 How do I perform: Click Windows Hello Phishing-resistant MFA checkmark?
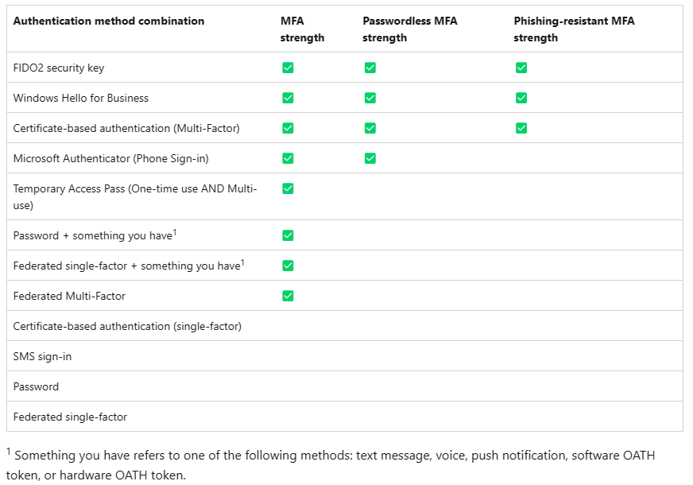tap(521, 98)
